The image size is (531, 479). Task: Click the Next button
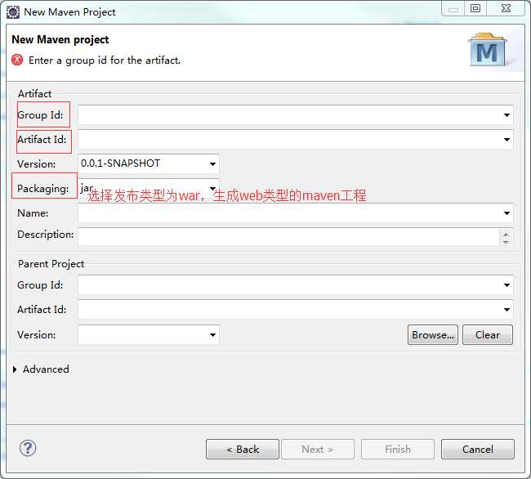(318, 450)
